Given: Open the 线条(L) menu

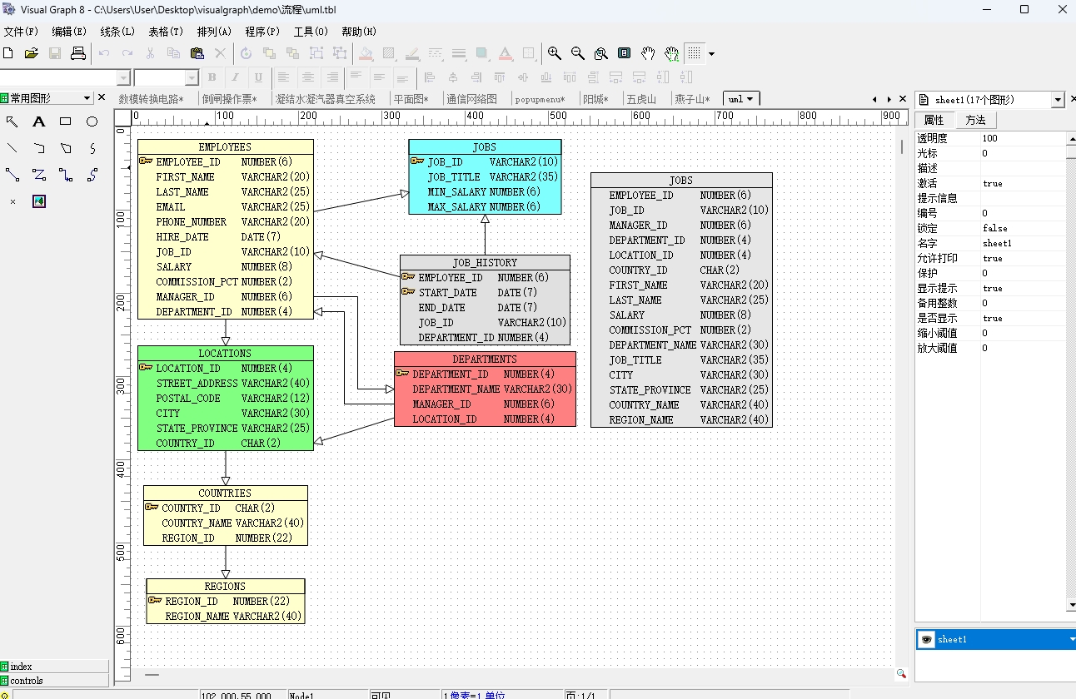Looking at the screenshot, I should pos(117,32).
